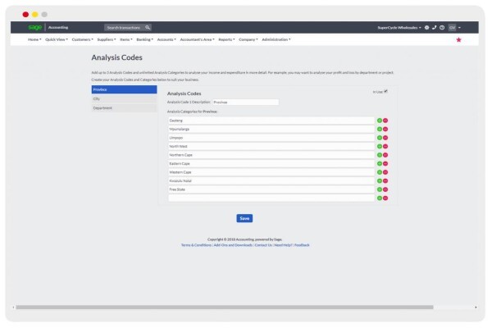The image size is (492, 328).
Task: Click the Free State category text field
Action: coord(271,189)
